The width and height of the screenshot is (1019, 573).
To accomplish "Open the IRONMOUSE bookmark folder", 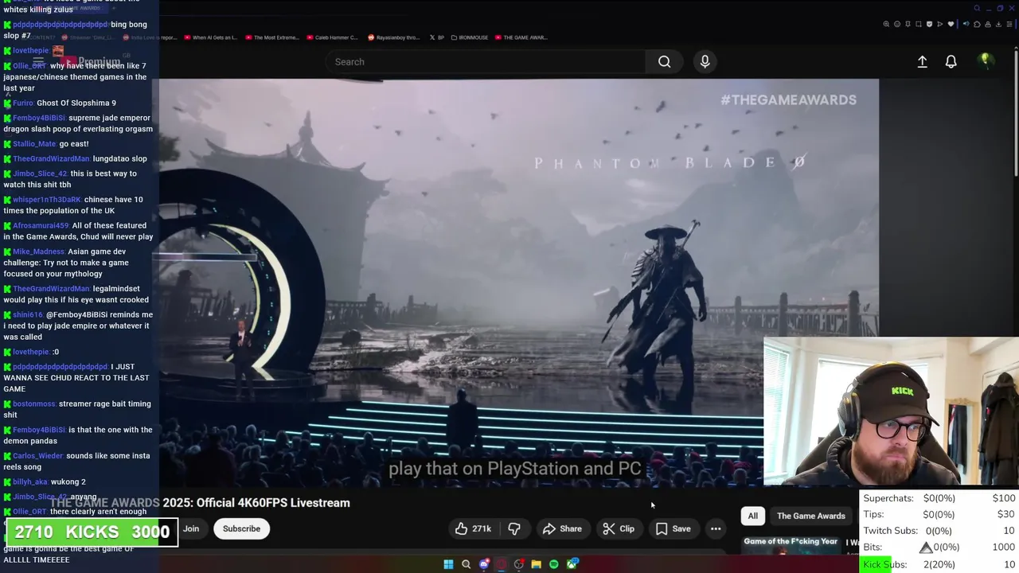I will tap(470, 37).
